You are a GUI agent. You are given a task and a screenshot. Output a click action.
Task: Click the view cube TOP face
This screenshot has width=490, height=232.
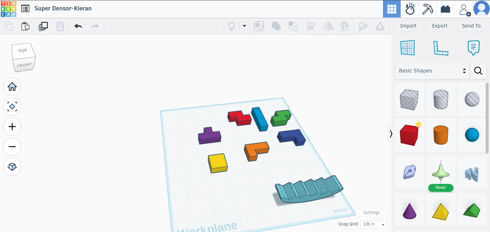(23, 50)
